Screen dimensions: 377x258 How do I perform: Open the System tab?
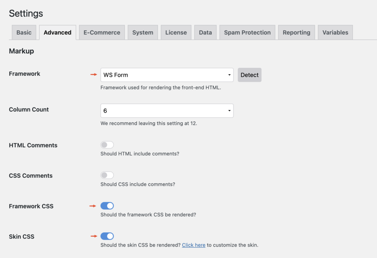[142, 32]
